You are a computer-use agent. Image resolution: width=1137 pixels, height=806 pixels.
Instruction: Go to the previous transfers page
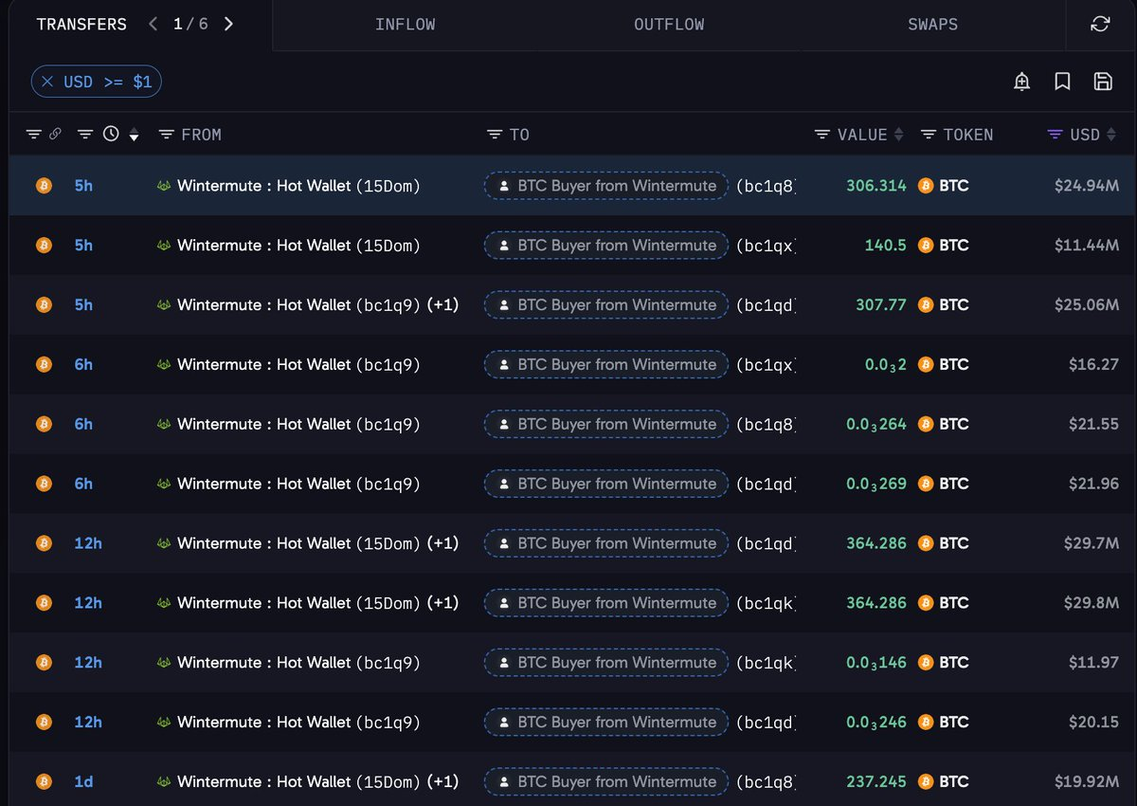153,25
